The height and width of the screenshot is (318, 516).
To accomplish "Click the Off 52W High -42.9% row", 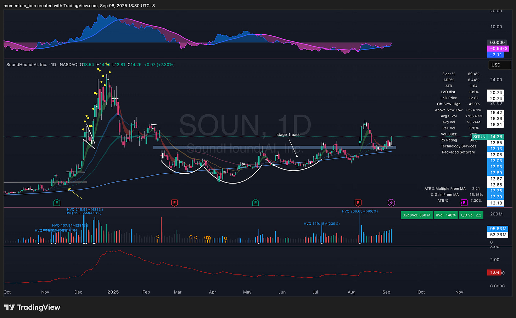I will coord(458,104).
